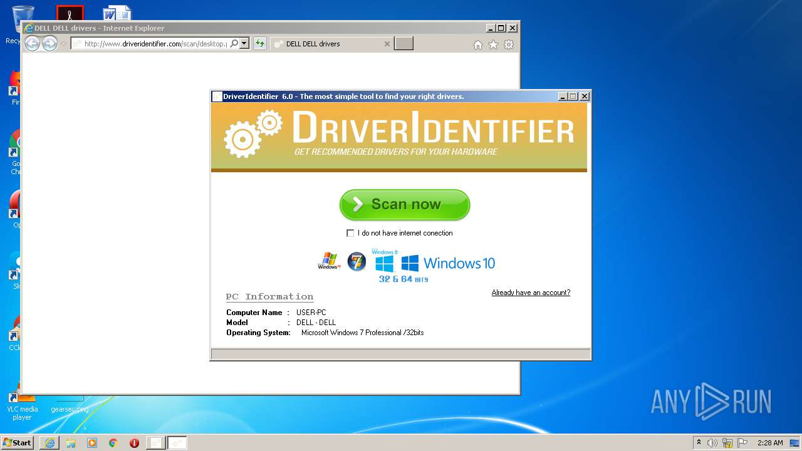Click the DriverIdentifier gears logo
Screen dimensions: 802x451
(x=253, y=133)
